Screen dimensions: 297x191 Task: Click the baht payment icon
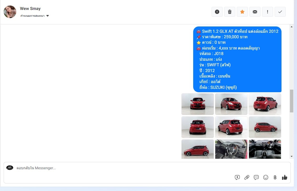(x=275, y=177)
